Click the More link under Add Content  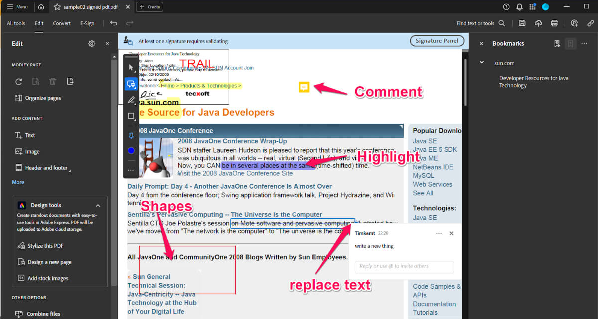(x=18, y=182)
